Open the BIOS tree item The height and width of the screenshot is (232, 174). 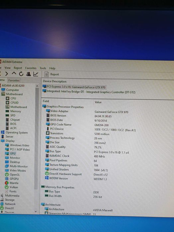pyautogui.click(x=11, y=124)
